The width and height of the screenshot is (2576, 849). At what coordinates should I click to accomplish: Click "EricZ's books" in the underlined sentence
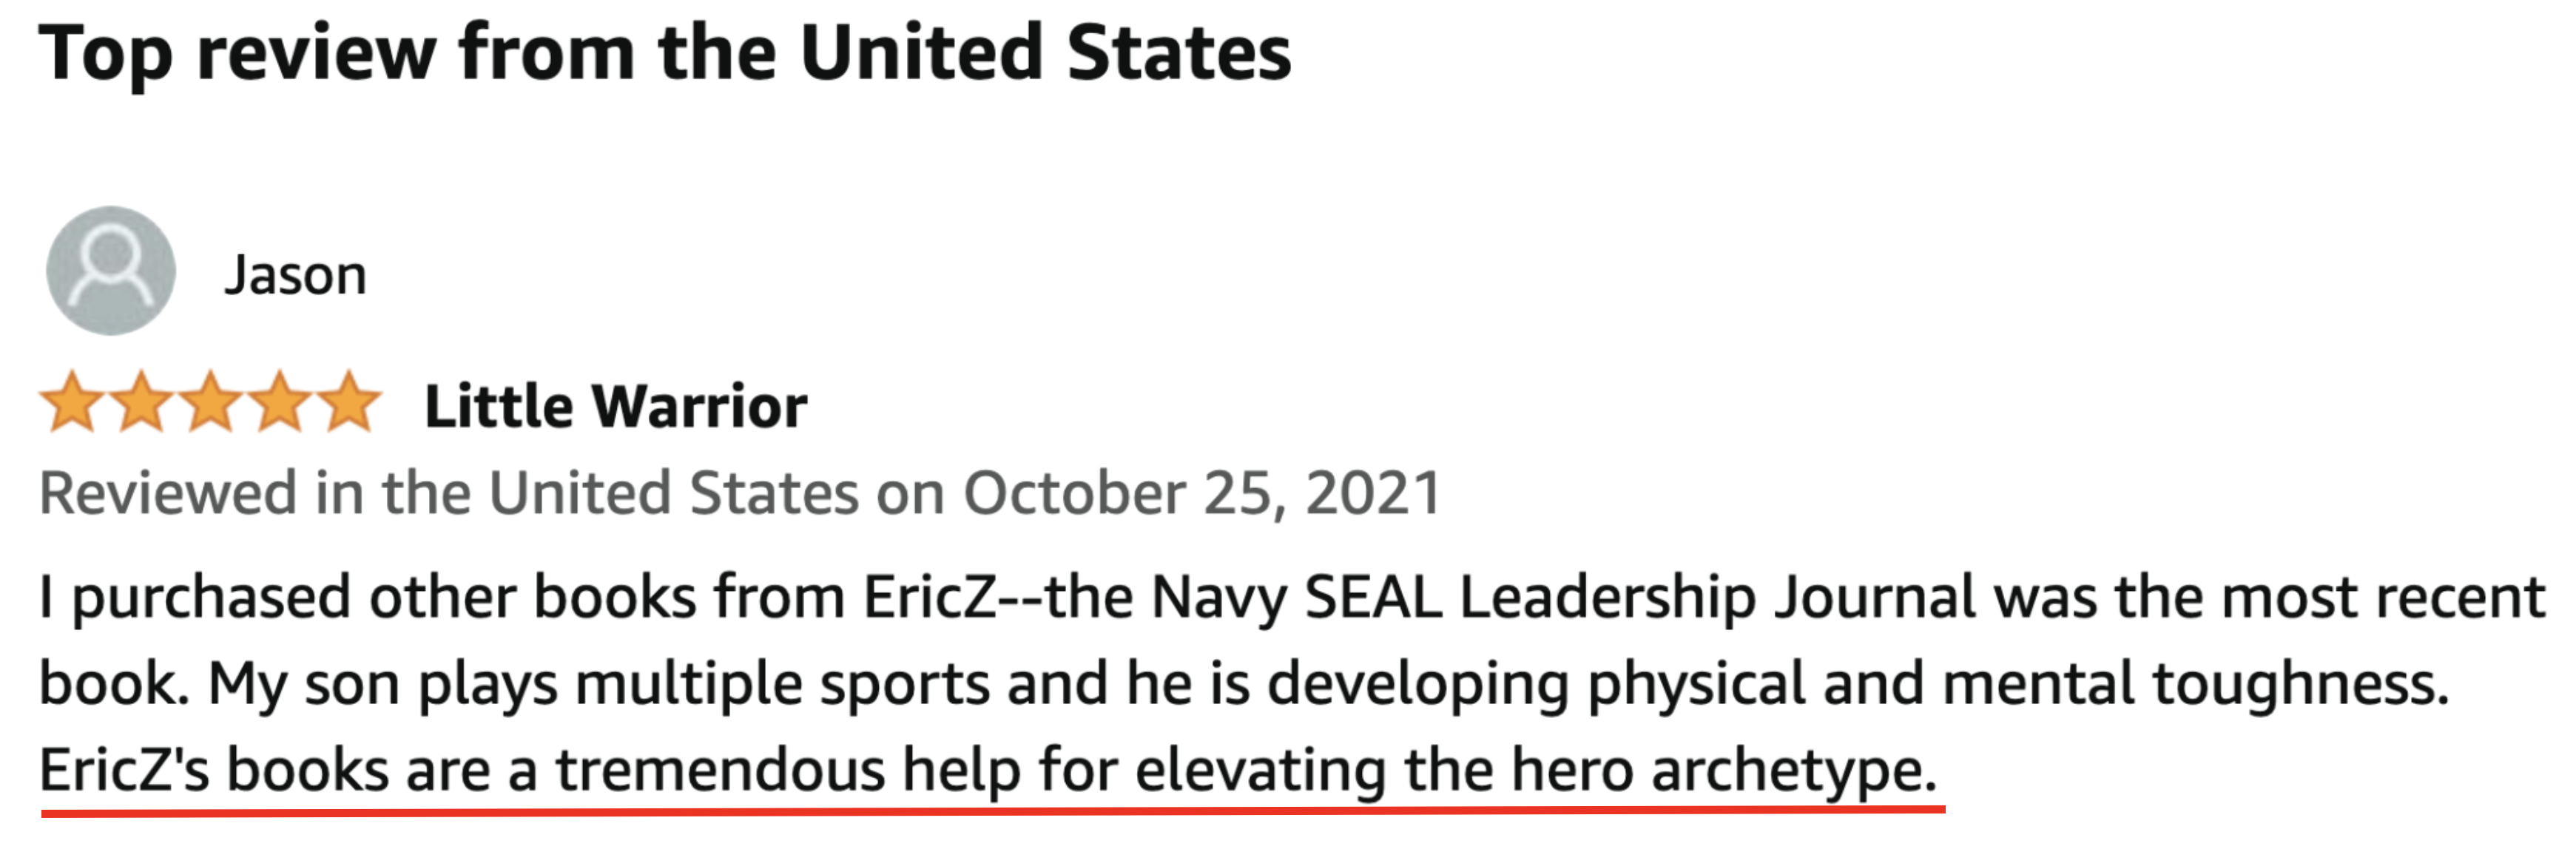coord(213,770)
